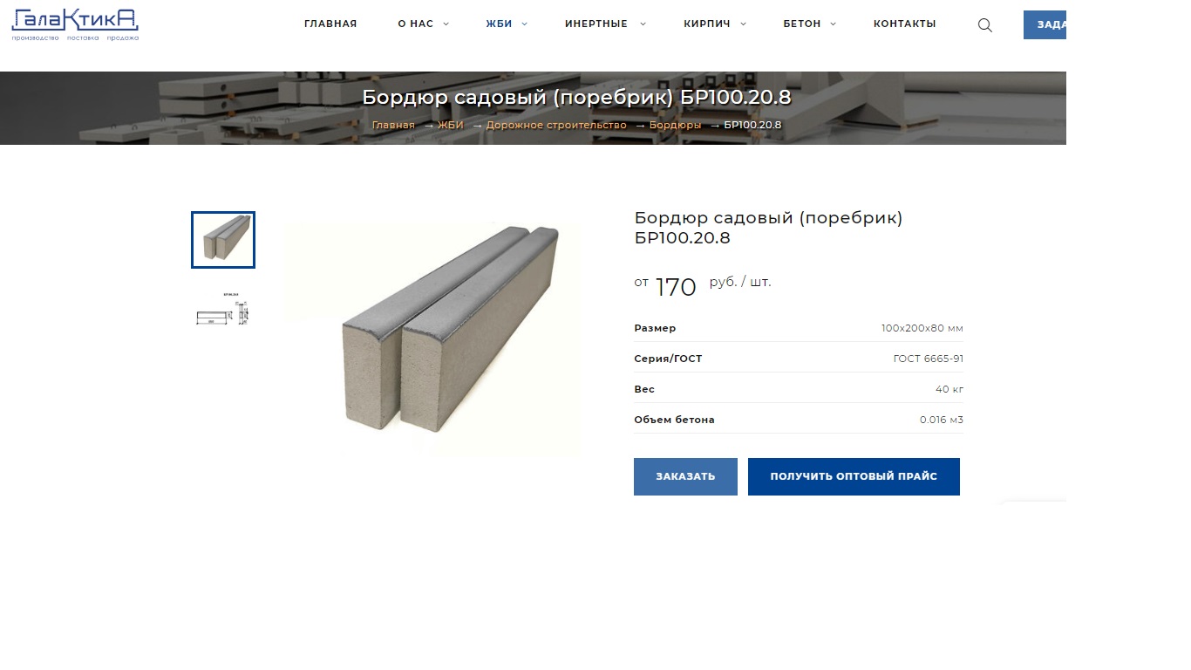This screenshot has width=1191, height=670.
Task: Open the ИНЕРТНЫЕ menu item
Action: click(596, 24)
